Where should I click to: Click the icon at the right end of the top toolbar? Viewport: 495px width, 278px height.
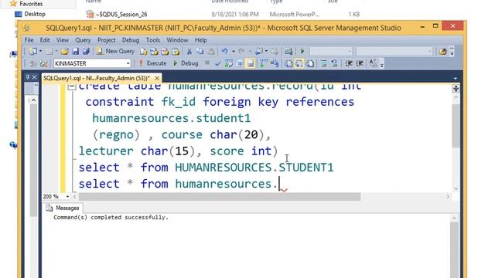(443, 52)
